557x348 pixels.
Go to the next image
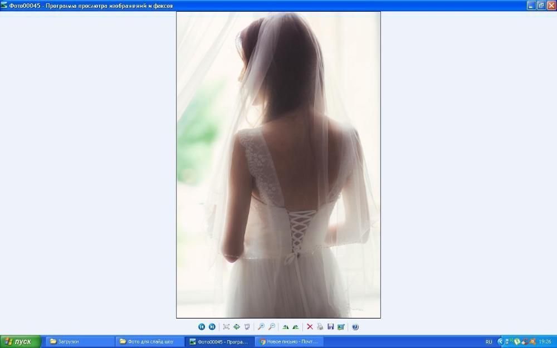point(212,327)
